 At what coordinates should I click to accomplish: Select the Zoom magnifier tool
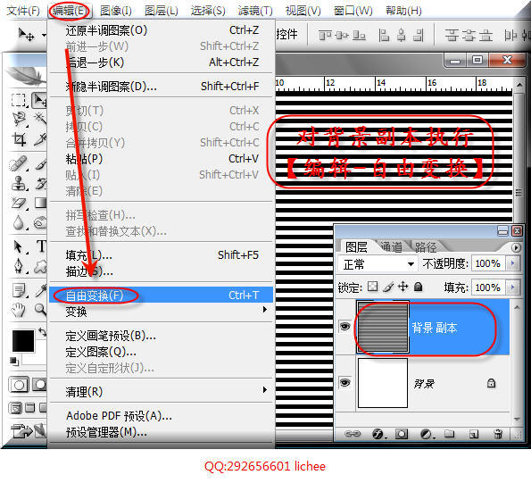point(41,309)
